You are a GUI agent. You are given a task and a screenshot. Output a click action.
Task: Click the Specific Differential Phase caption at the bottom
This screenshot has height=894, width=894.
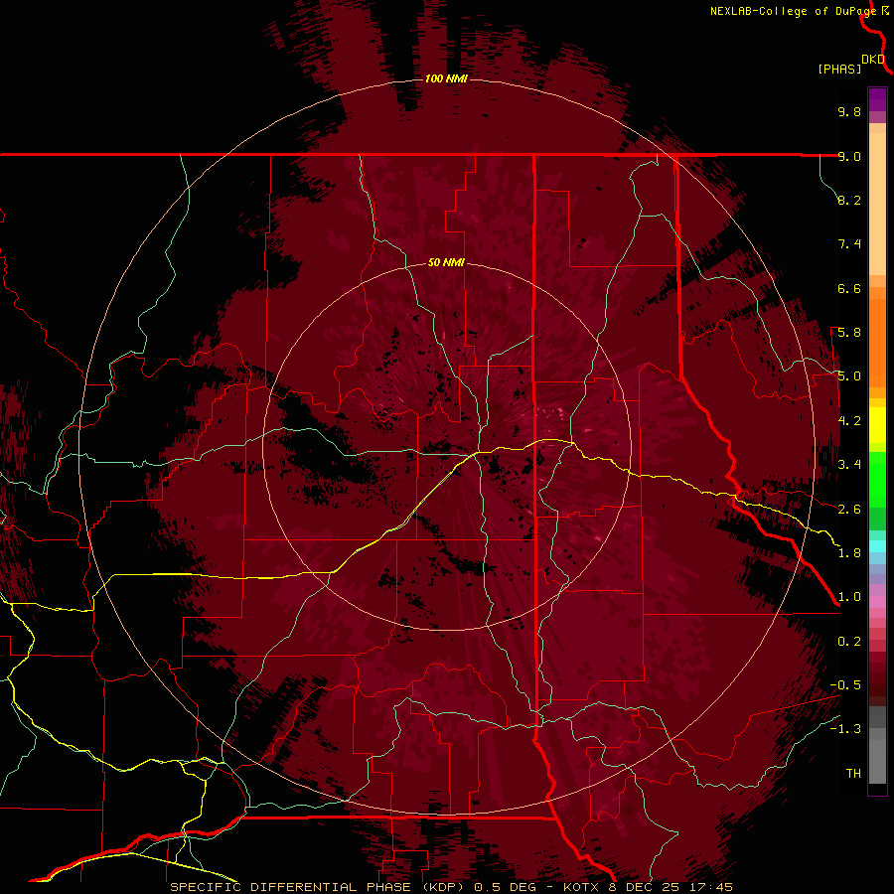click(452, 887)
